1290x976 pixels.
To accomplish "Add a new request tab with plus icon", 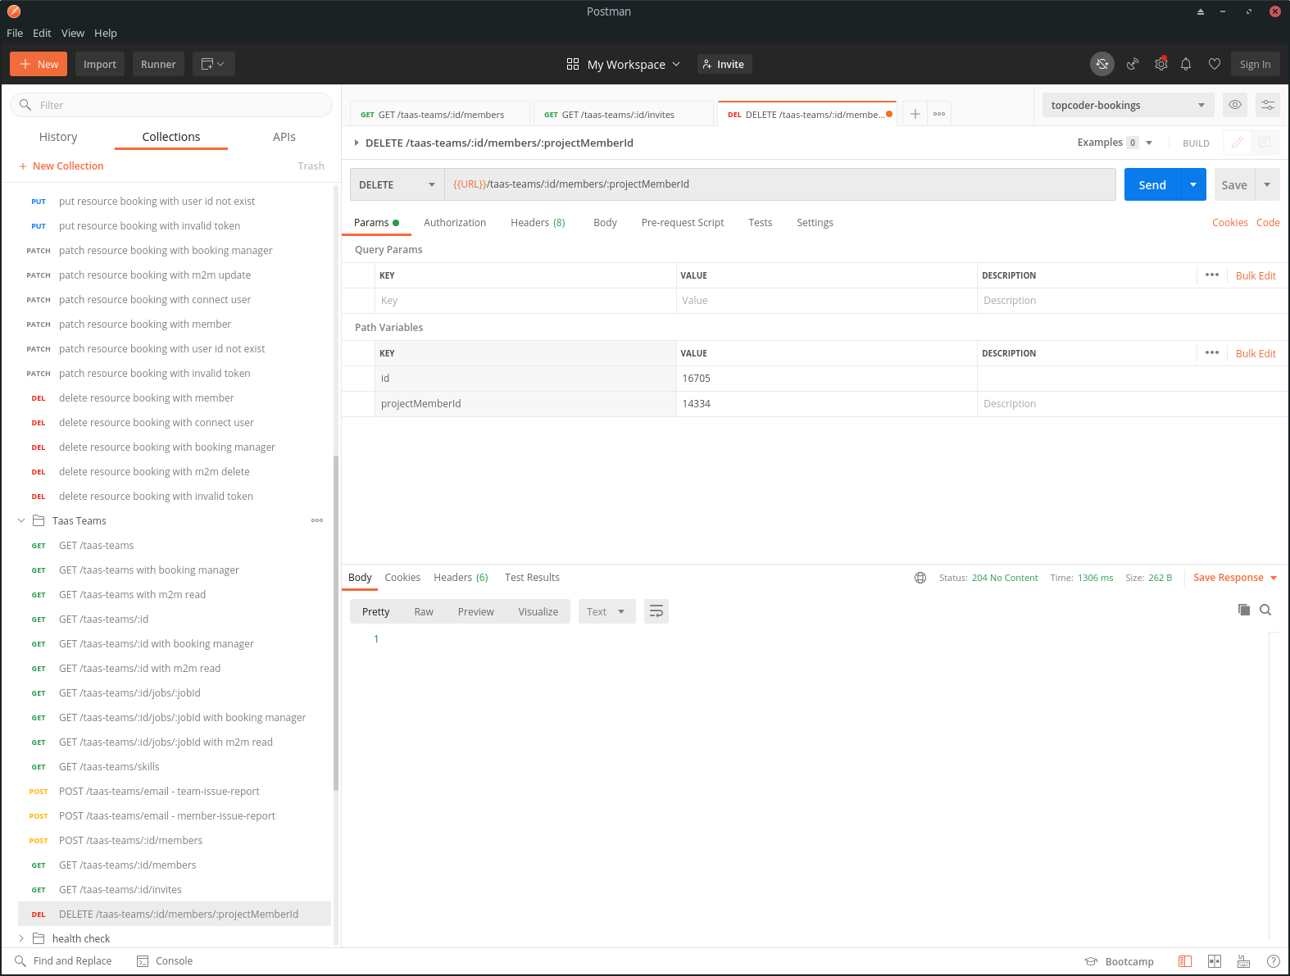I will click(x=915, y=114).
